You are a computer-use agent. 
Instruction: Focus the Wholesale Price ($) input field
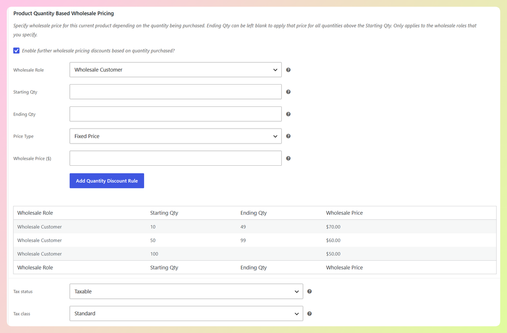tap(176, 158)
